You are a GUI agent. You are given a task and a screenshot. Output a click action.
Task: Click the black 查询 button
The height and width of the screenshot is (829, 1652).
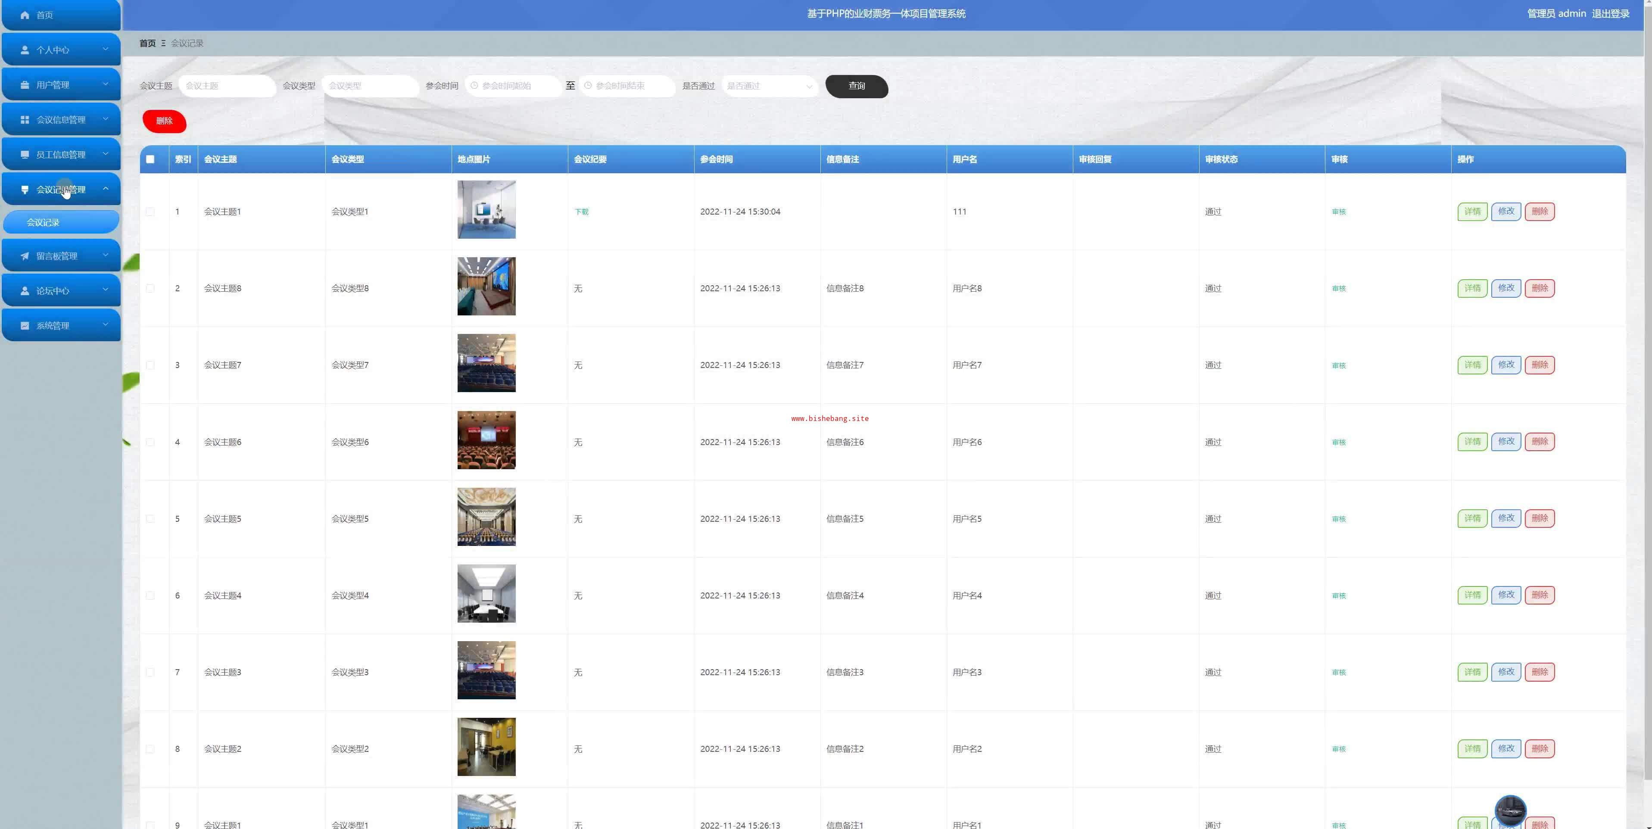pos(856,86)
